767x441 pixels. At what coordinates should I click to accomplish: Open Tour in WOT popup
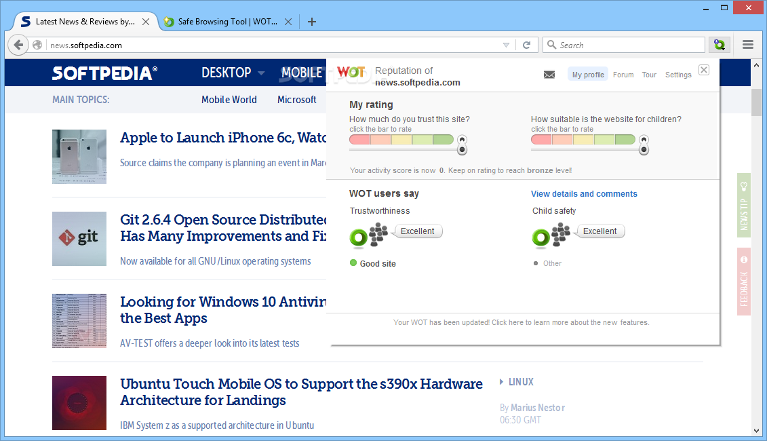[x=649, y=75]
